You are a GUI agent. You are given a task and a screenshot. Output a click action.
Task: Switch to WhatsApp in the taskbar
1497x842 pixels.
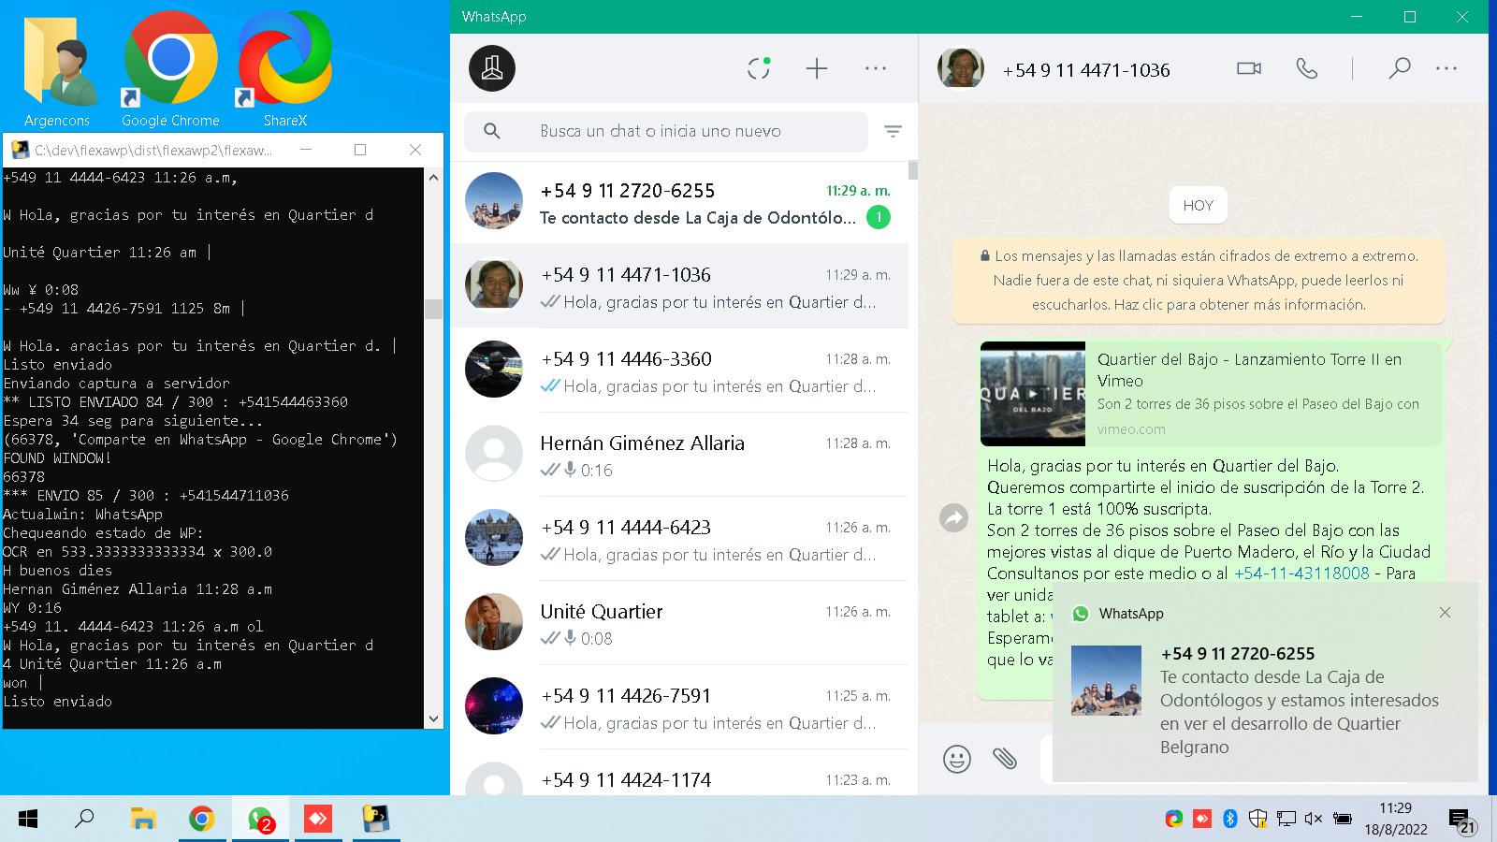pos(260,820)
